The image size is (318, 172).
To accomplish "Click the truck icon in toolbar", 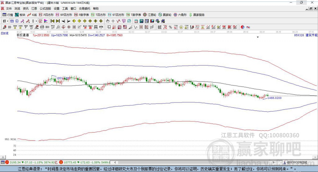I will pyautogui.click(x=163, y=21).
